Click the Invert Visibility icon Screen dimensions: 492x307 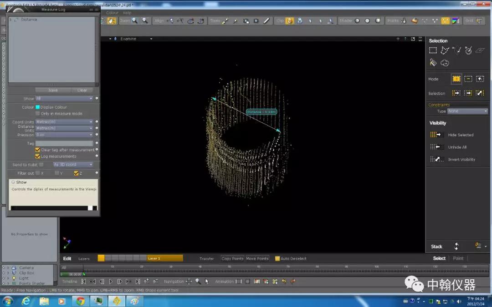pos(436,159)
